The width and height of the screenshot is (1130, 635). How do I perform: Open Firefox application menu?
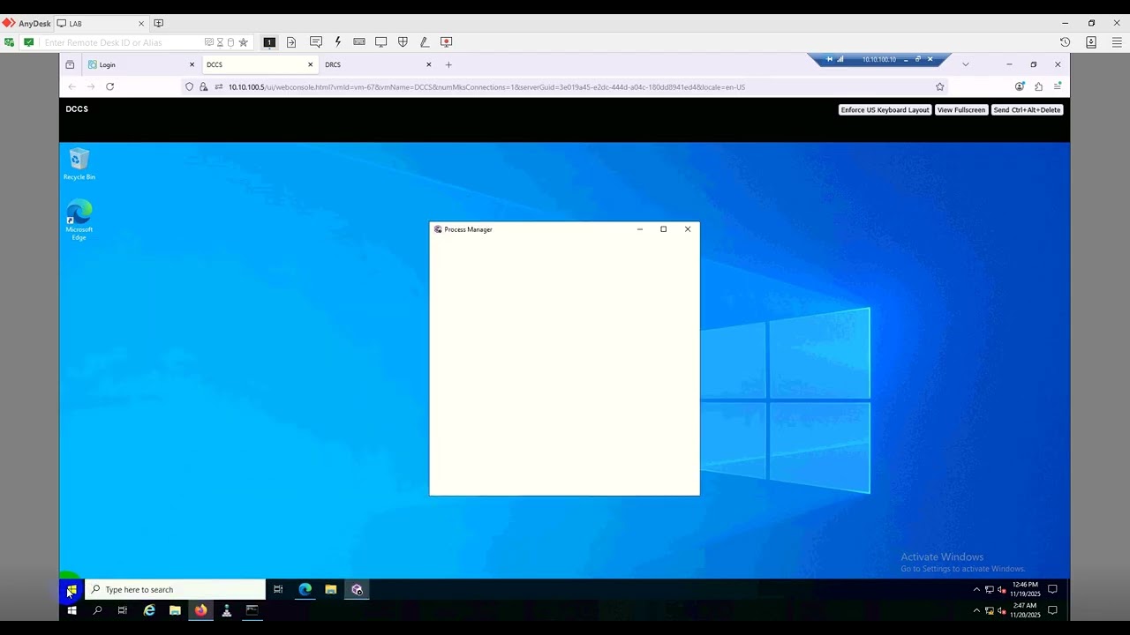pyautogui.click(x=1057, y=86)
